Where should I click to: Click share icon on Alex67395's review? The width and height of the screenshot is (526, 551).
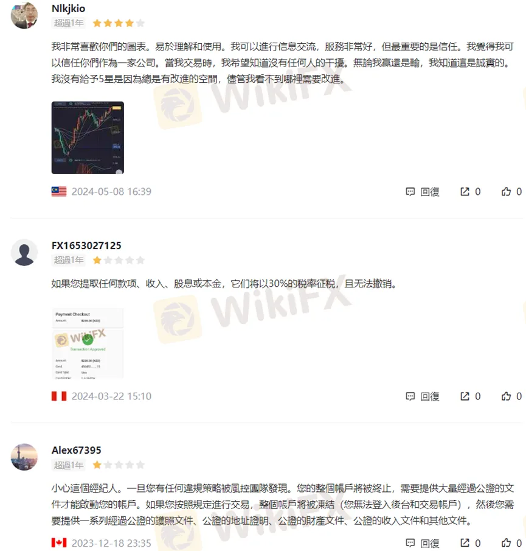[x=465, y=542]
